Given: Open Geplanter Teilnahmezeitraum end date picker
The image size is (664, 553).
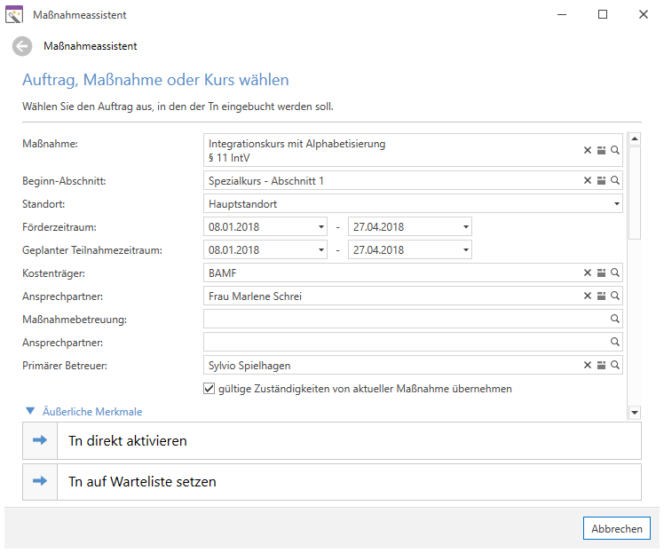Looking at the screenshot, I should tap(466, 250).
